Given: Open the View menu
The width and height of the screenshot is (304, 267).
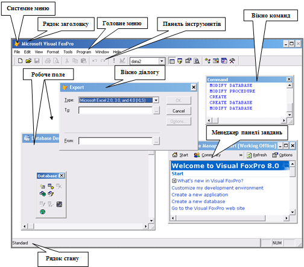Looking at the screenshot, I should (39, 52).
